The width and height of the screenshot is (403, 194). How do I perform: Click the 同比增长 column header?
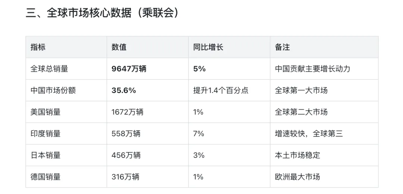tap(208, 47)
